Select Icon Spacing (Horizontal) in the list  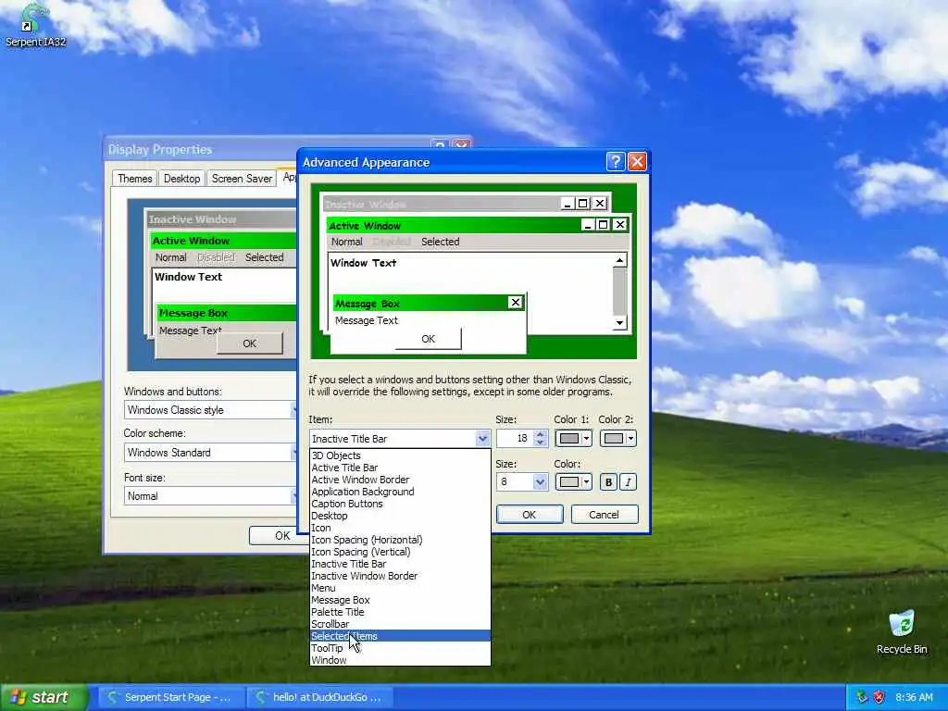click(x=400, y=540)
